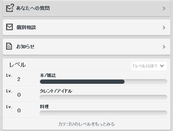Click the レベル section heading
Screen dimensions: 173x131
click(x=17, y=65)
